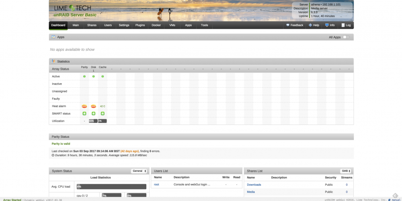Open the Shares List SMB dropdown
The image size is (402, 201).
pyautogui.click(x=346, y=171)
